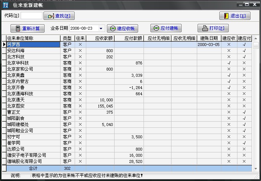Click the 2000-03-05 date cell

(x=209, y=45)
